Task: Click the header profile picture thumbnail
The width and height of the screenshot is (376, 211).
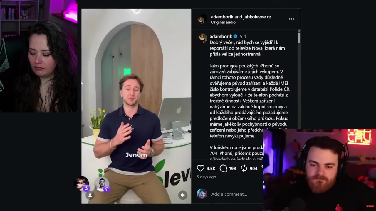Action: [202, 19]
